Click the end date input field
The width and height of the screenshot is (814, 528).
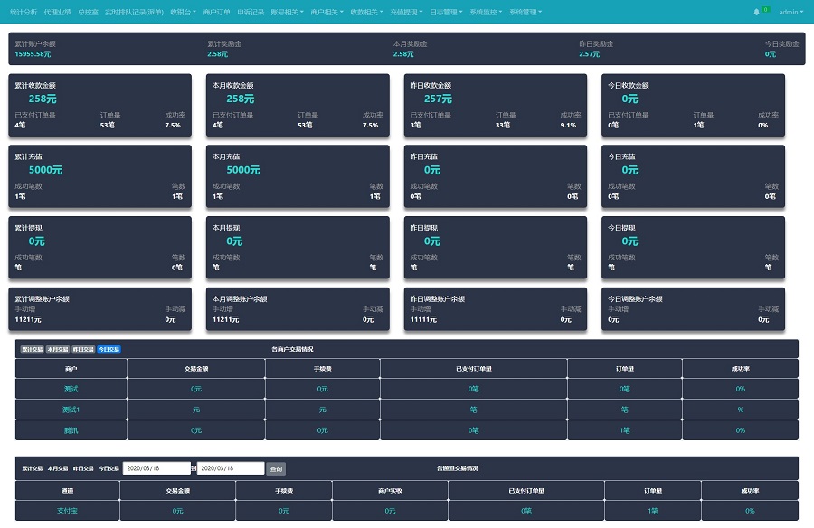(231, 468)
